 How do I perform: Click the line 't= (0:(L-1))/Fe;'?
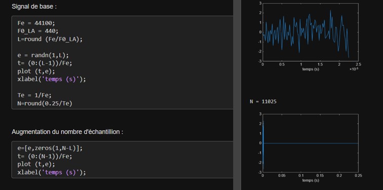click(x=45, y=63)
